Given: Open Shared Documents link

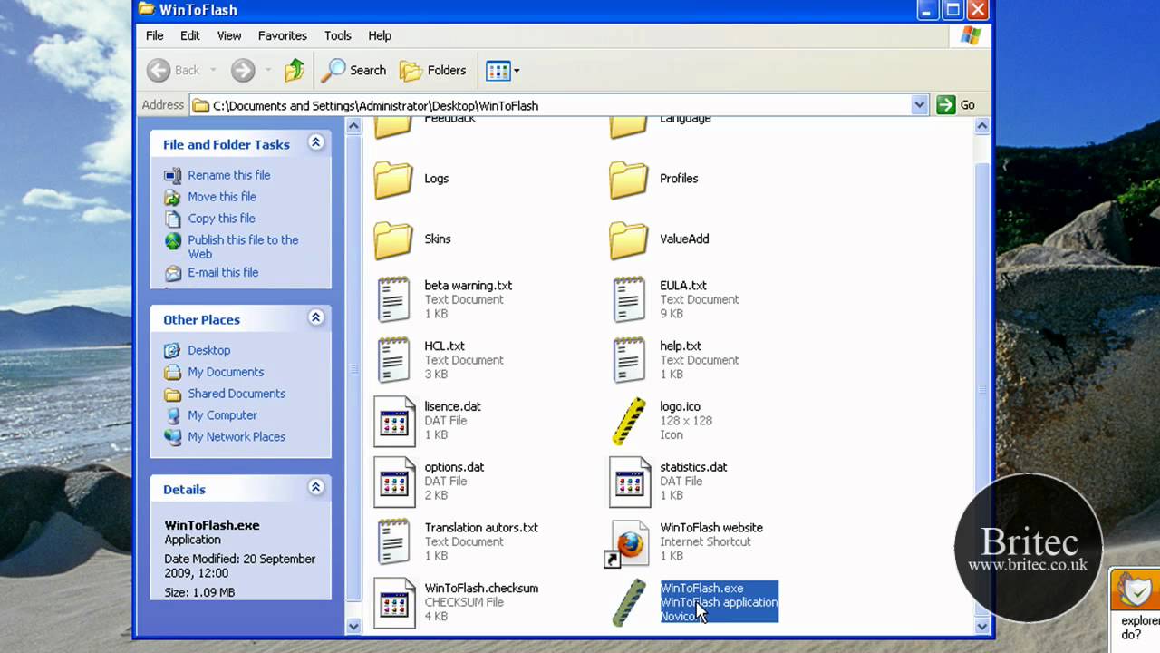Looking at the screenshot, I should (237, 394).
